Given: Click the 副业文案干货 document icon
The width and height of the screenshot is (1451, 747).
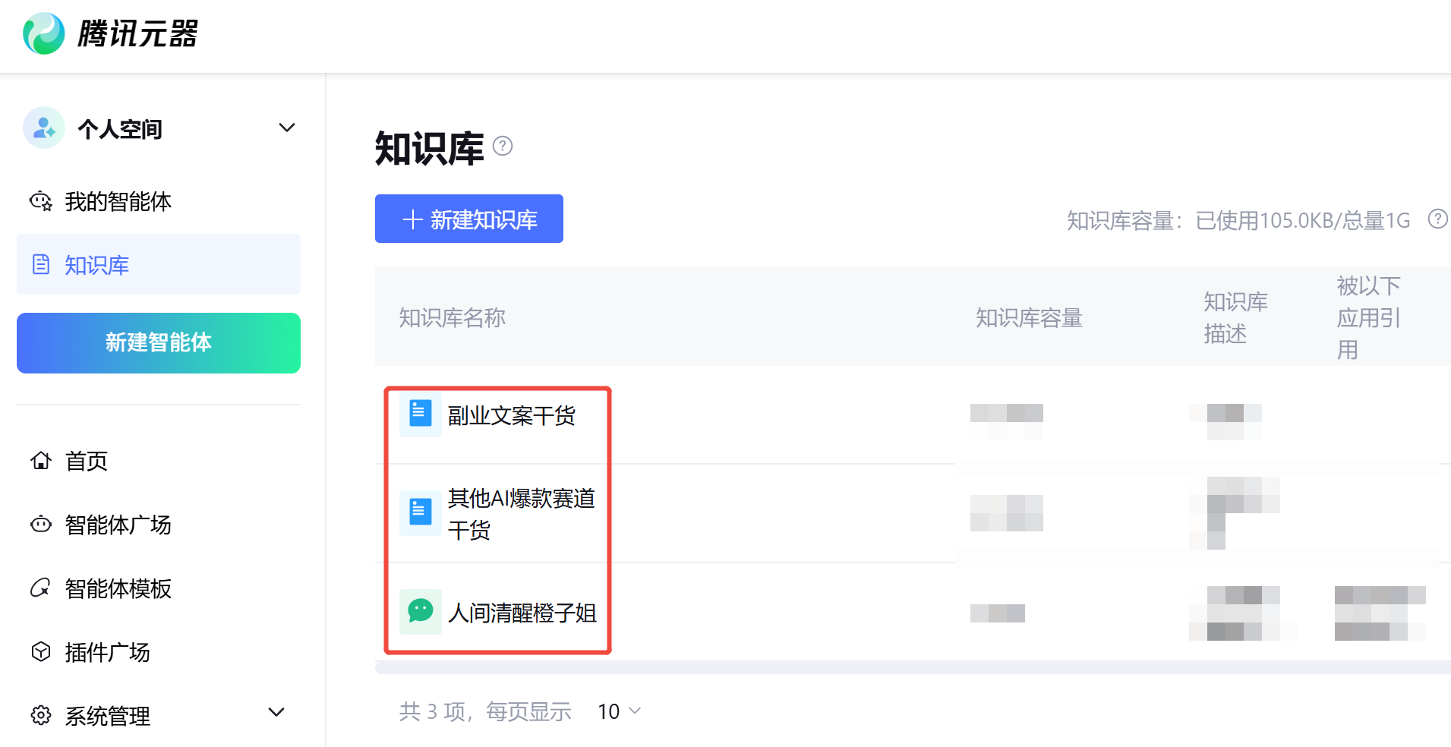Looking at the screenshot, I should (x=420, y=414).
